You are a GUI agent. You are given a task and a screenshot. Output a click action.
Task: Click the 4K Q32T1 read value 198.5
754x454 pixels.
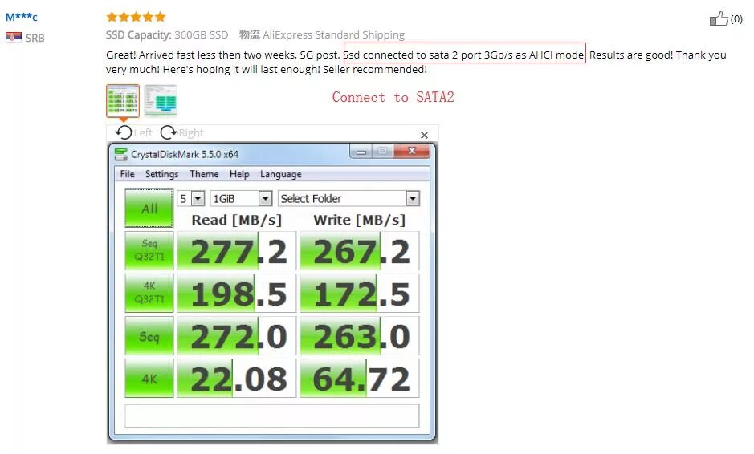click(x=237, y=293)
